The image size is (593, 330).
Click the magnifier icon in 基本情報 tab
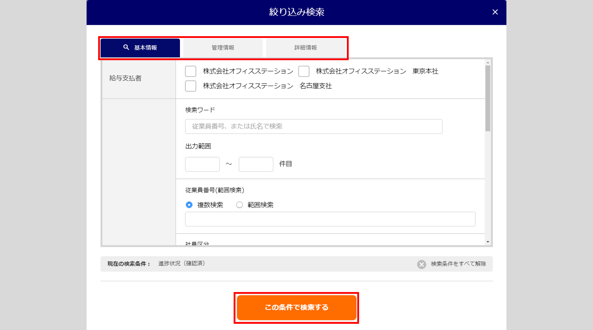click(126, 47)
